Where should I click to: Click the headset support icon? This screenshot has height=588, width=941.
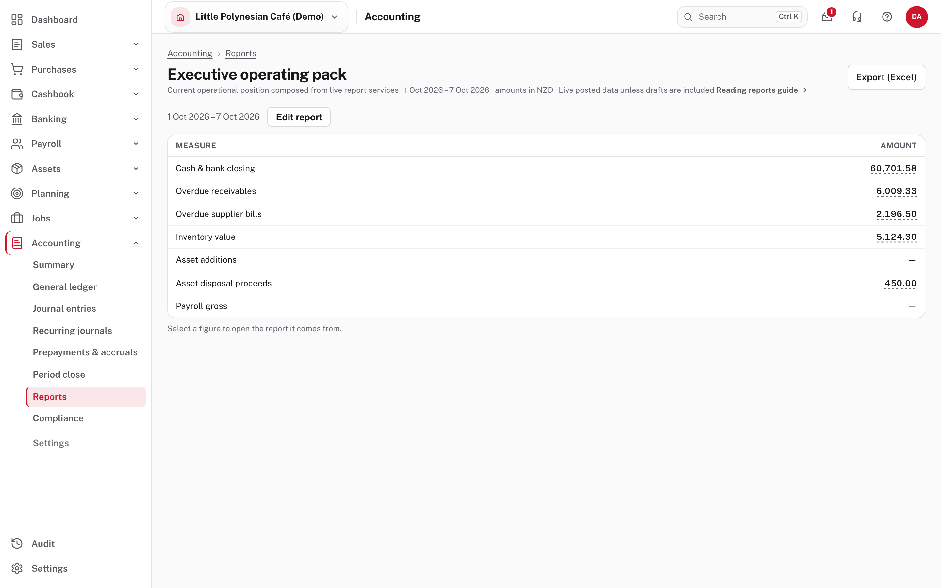857,17
